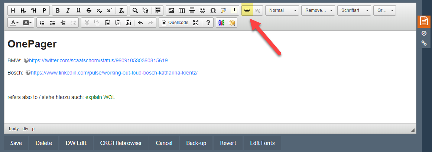The height and width of the screenshot is (152, 432).
Task: Toggle subscript formatting
Action: click(x=99, y=10)
